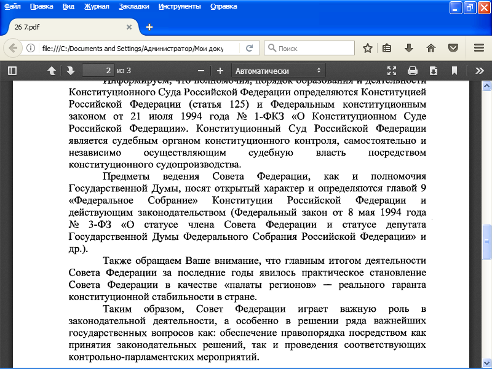Image resolution: width=492 pixels, height=369 pixels.
Task: Click the phrase "«палаты регионов»"
Action: (x=271, y=285)
